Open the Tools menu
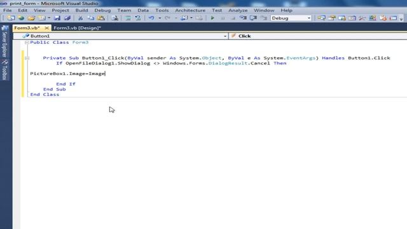Image resolution: width=407 pixels, height=229 pixels. 162,10
